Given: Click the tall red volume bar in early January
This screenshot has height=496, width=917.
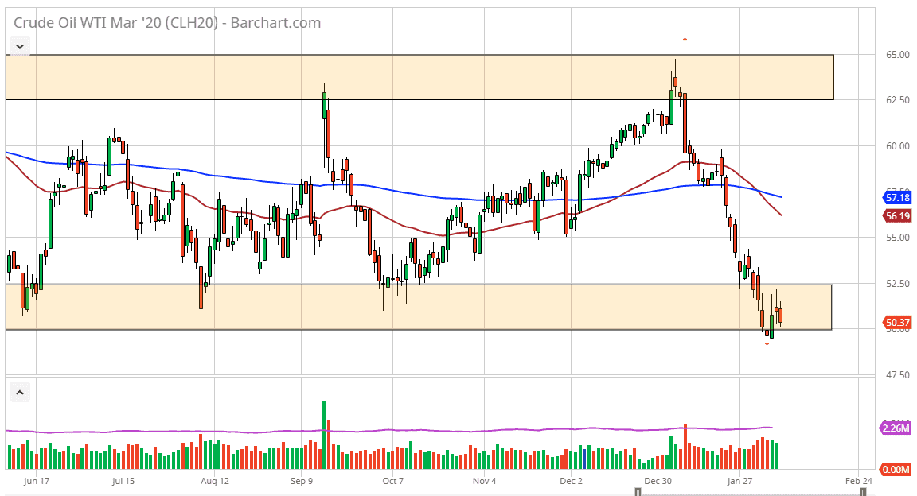Looking at the screenshot, I should click(x=685, y=447).
